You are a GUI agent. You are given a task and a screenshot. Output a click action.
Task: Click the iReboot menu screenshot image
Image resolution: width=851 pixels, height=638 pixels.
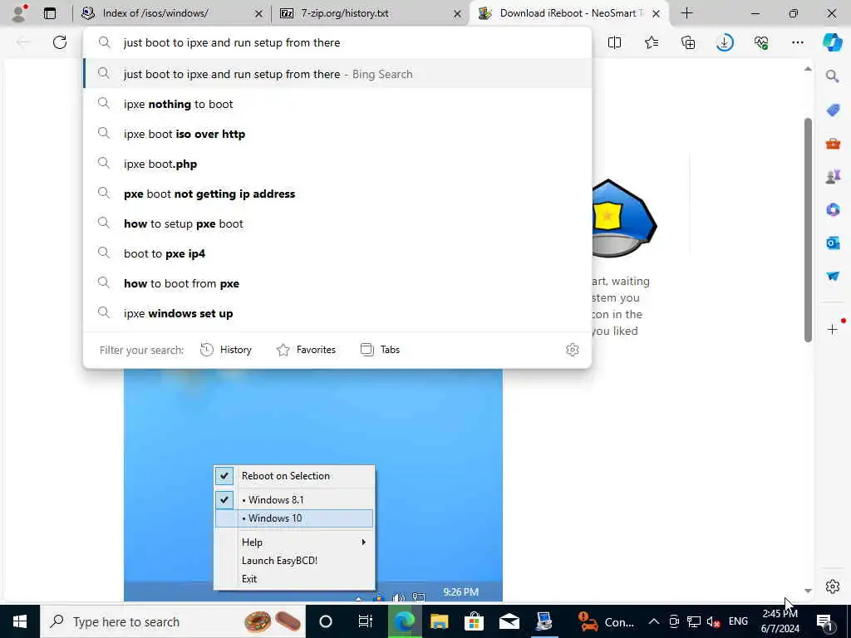(x=313, y=485)
